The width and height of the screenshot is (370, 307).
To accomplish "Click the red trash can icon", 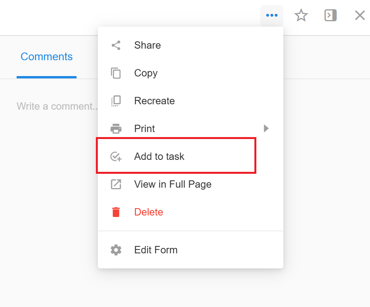I will (116, 212).
